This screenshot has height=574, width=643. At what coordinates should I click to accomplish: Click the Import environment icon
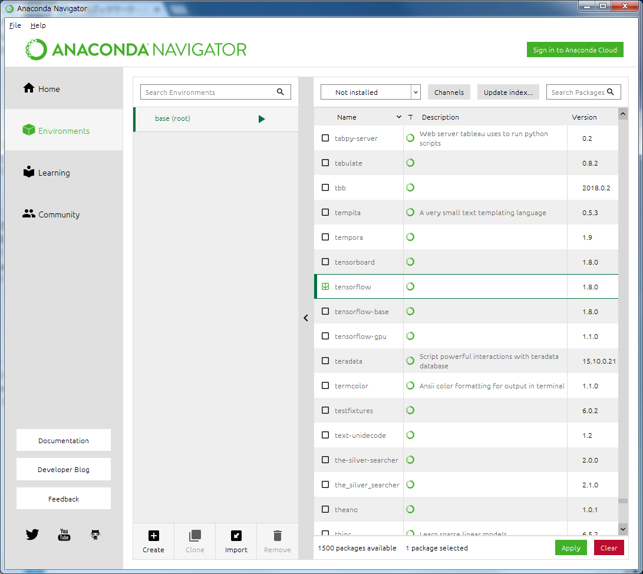tap(236, 536)
